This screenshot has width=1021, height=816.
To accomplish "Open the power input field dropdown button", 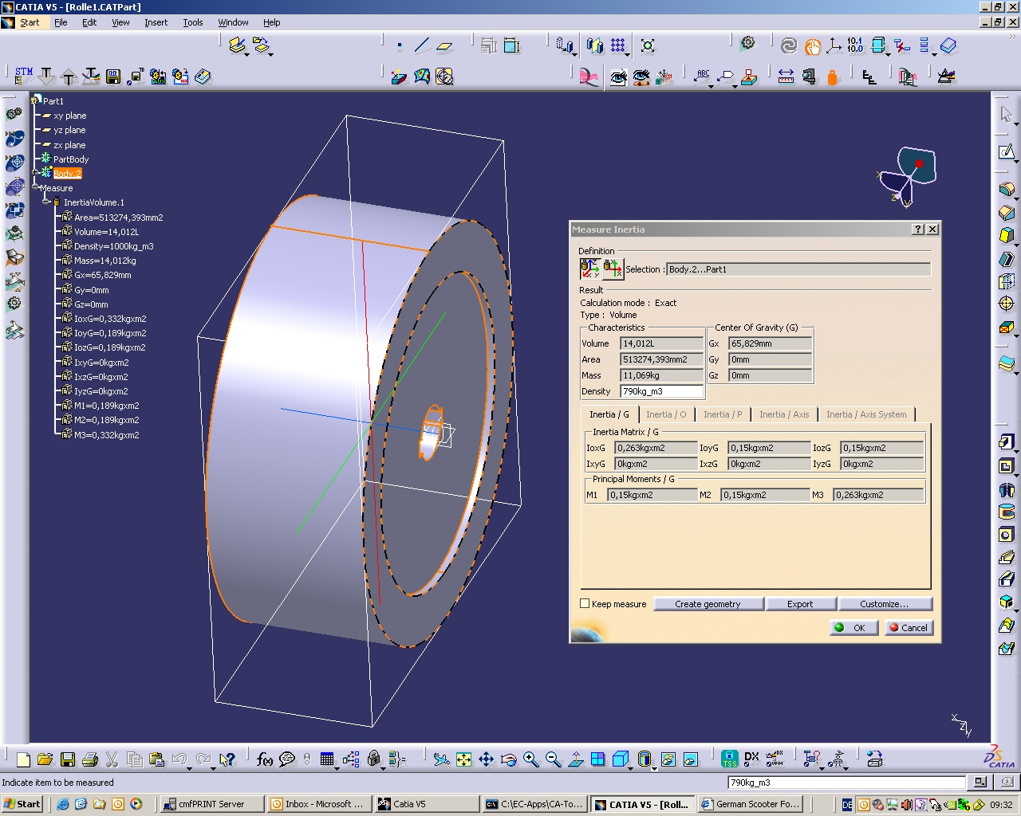I will point(980,782).
